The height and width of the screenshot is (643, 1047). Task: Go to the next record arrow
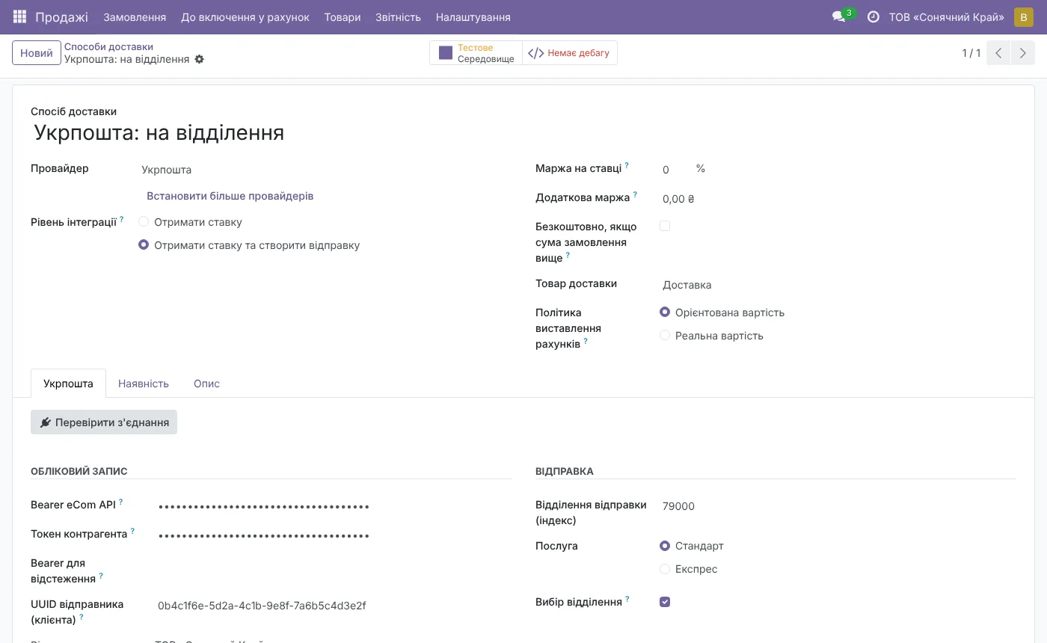pos(1022,53)
